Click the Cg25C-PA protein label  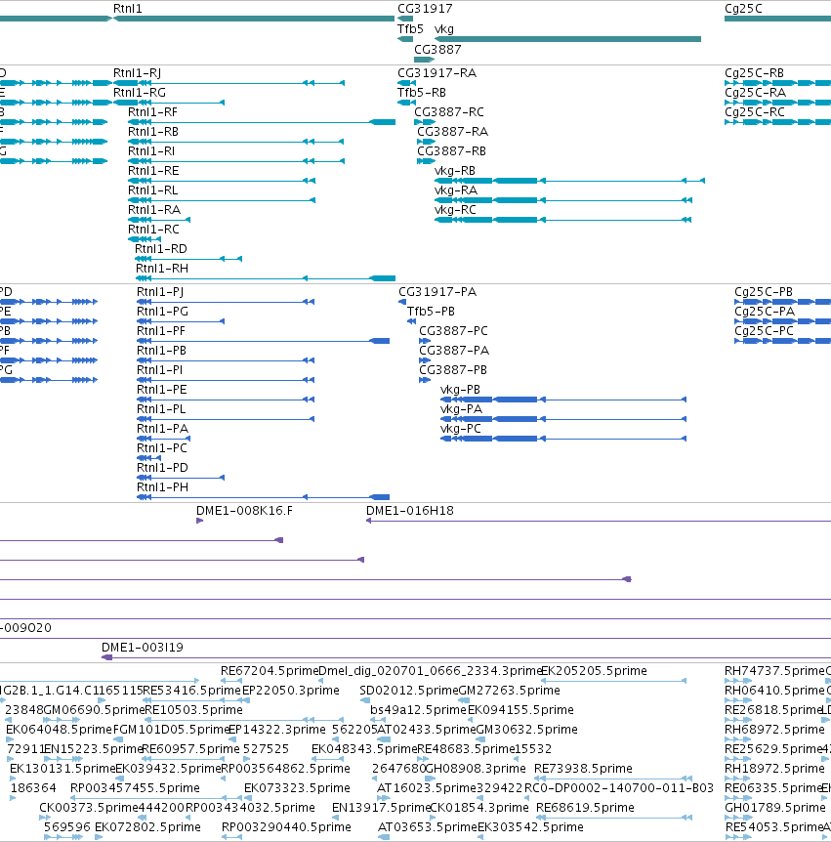tap(765, 312)
